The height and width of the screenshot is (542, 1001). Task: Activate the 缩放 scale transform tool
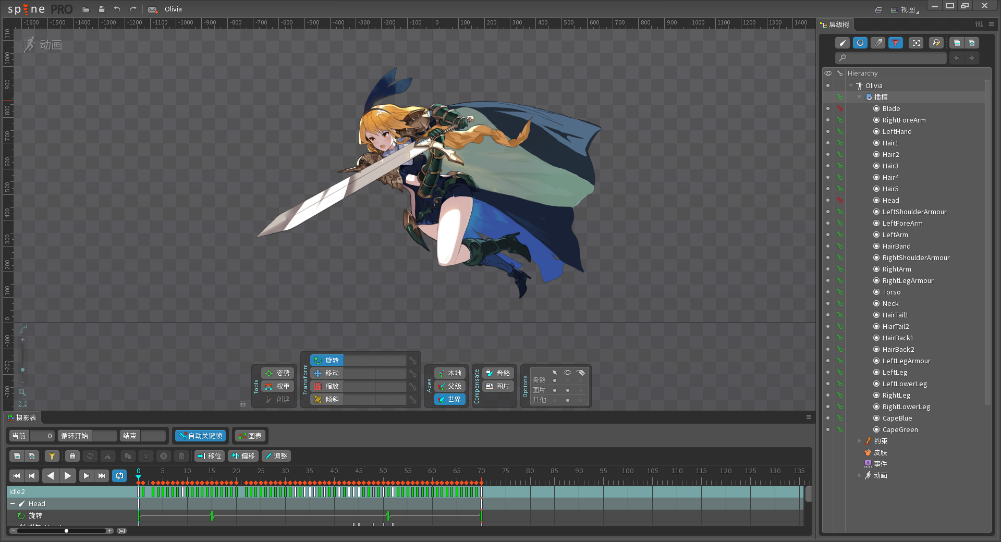point(327,386)
